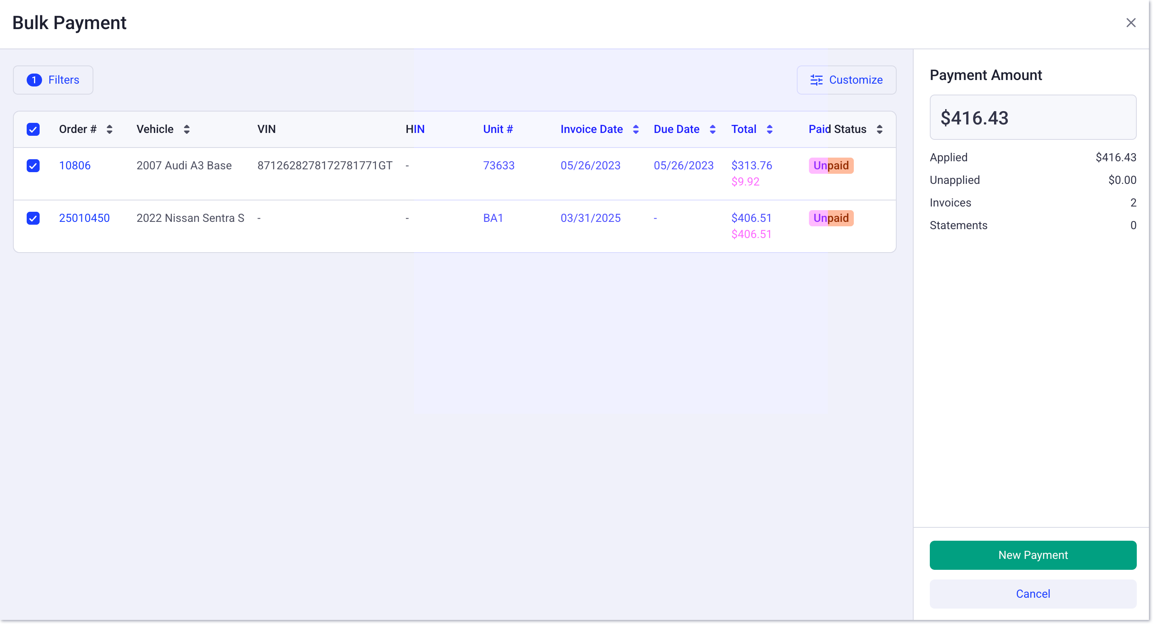Click the Paid Status header label

[x=838, y=129]
